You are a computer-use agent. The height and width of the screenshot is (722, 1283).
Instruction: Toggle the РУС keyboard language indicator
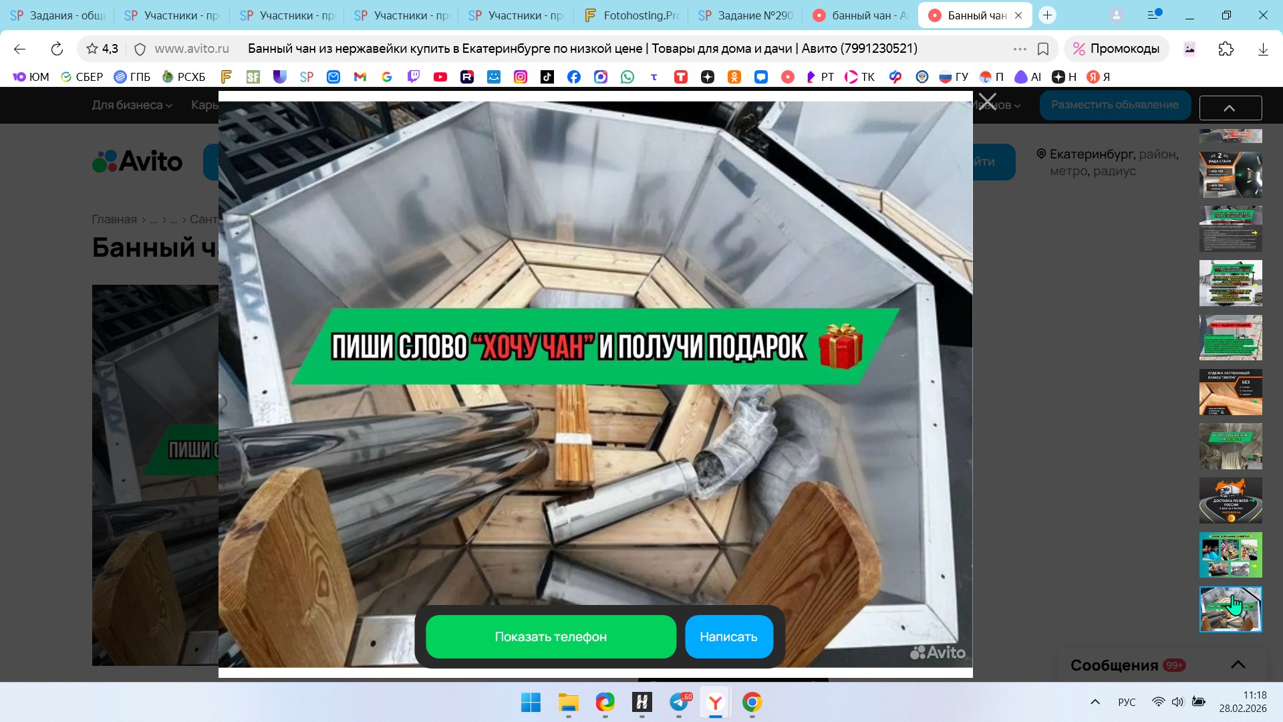pos(1127,702)
